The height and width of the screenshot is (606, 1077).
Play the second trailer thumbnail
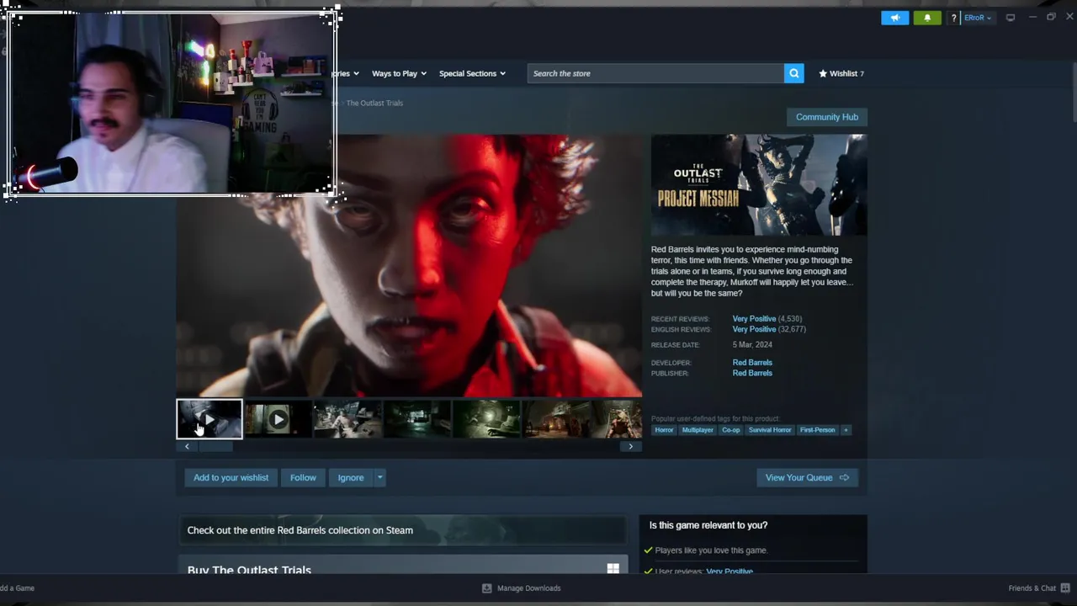278,419
